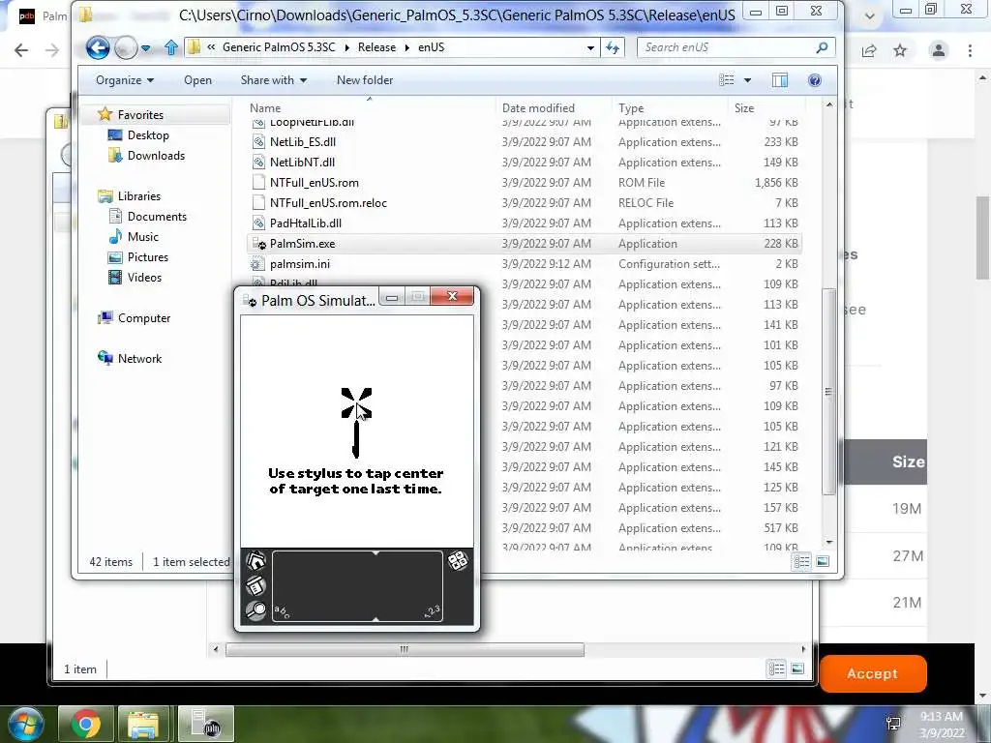This screenshot has width=991, height=743.
Task: Select the NetLib_ES.dll file
Action: pyautogui.click(x=525, y=142)
